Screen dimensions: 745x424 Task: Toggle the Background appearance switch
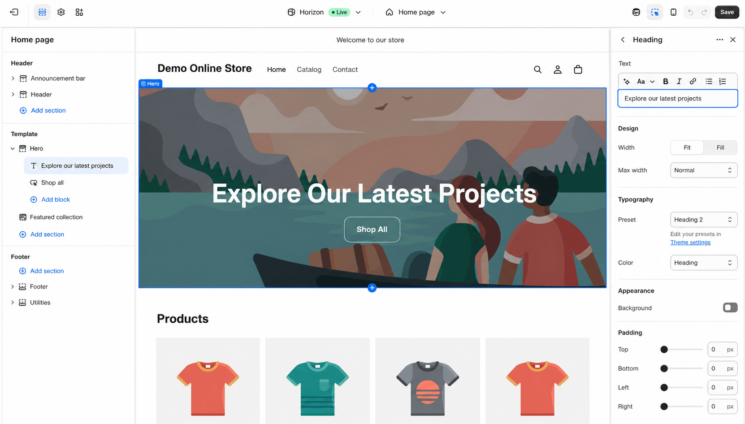coord(730,307)
